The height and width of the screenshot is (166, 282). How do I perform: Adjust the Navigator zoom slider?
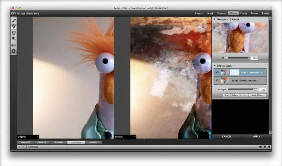pos(236,58)
